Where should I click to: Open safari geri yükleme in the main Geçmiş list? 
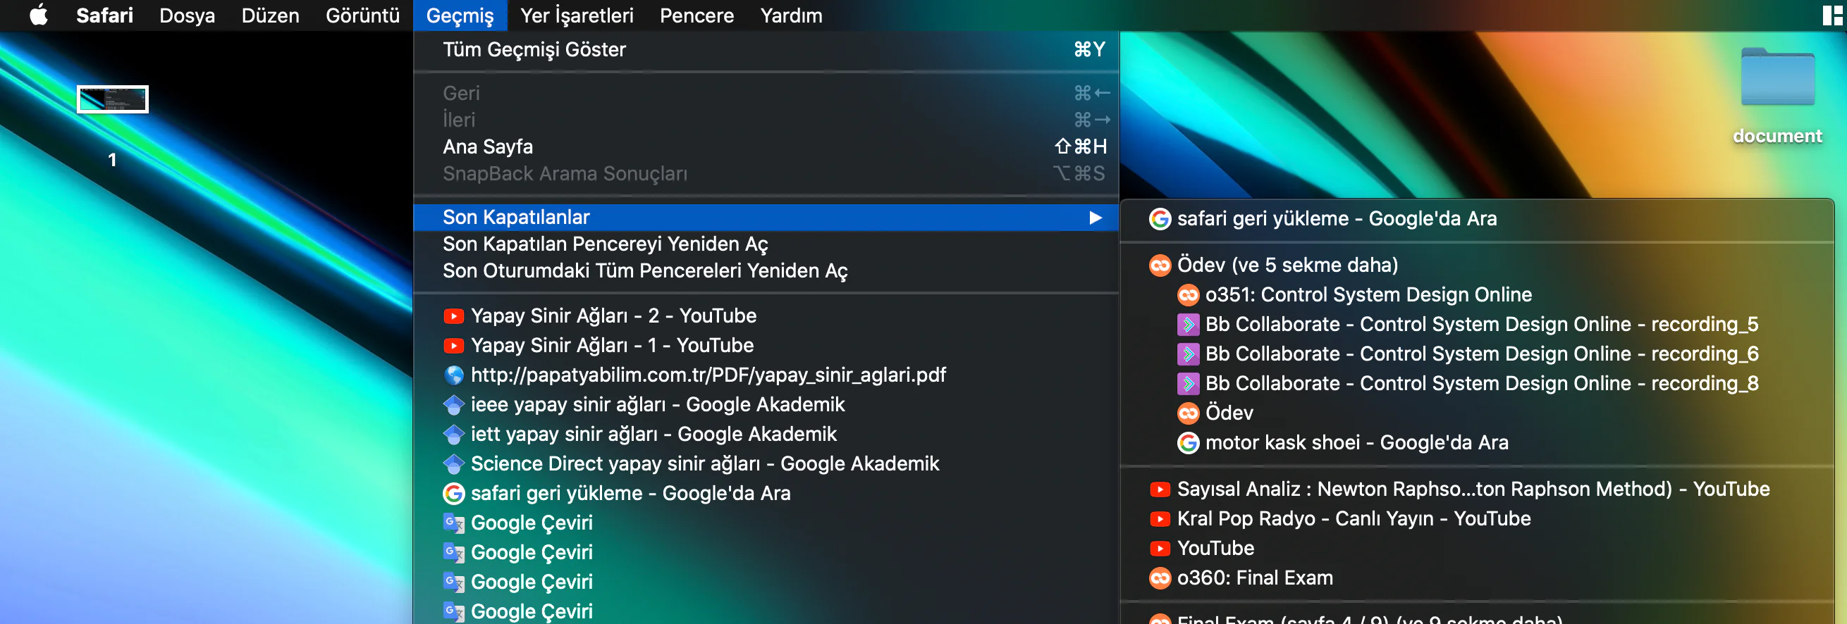766,494
